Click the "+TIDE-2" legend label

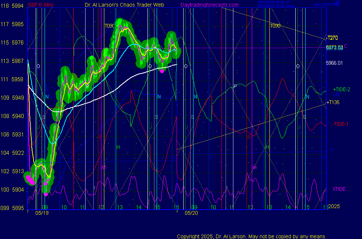(341, 90)
